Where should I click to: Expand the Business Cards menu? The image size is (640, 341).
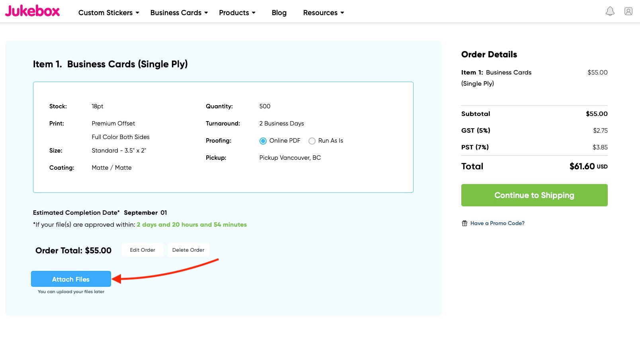click(179, 13)
